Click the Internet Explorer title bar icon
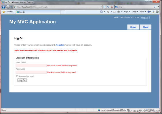The image size is (162, 114). [x=3, y=2]
